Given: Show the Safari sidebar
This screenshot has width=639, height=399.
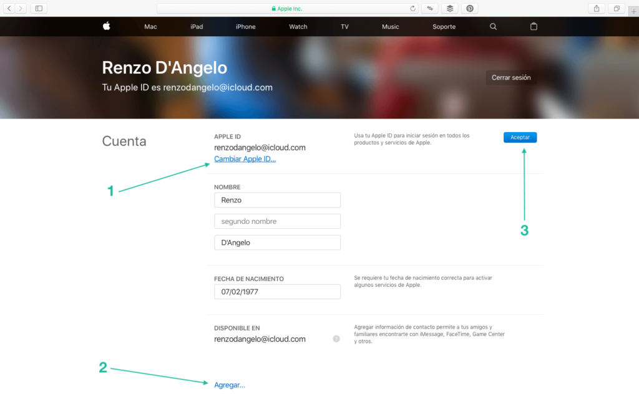Looking at the screenshot, I should (39, 8).
